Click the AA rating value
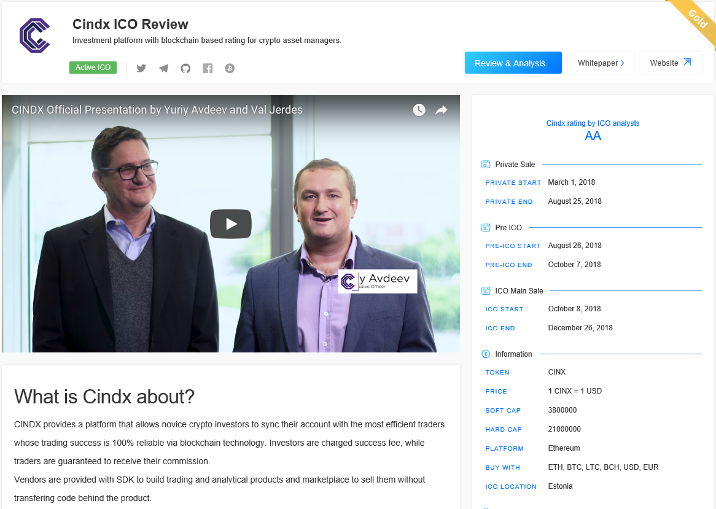Screen dimensions: 716x509 click(593, 136)
